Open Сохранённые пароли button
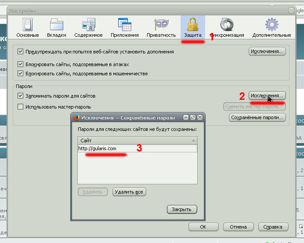Viewport: 304px width, 243px height. tap(257, 117)
